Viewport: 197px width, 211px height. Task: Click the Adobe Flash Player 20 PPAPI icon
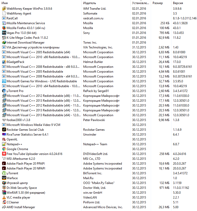4,164
